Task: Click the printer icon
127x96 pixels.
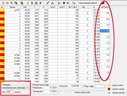Action: pos(36,3)
